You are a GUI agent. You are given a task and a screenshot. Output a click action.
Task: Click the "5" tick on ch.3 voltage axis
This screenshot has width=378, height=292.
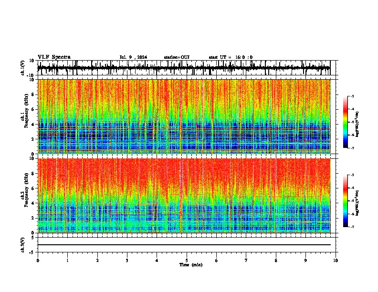(33, 238)
